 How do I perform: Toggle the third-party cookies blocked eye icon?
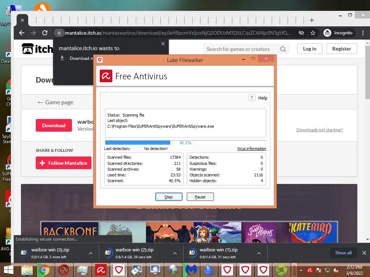[301, 33]
